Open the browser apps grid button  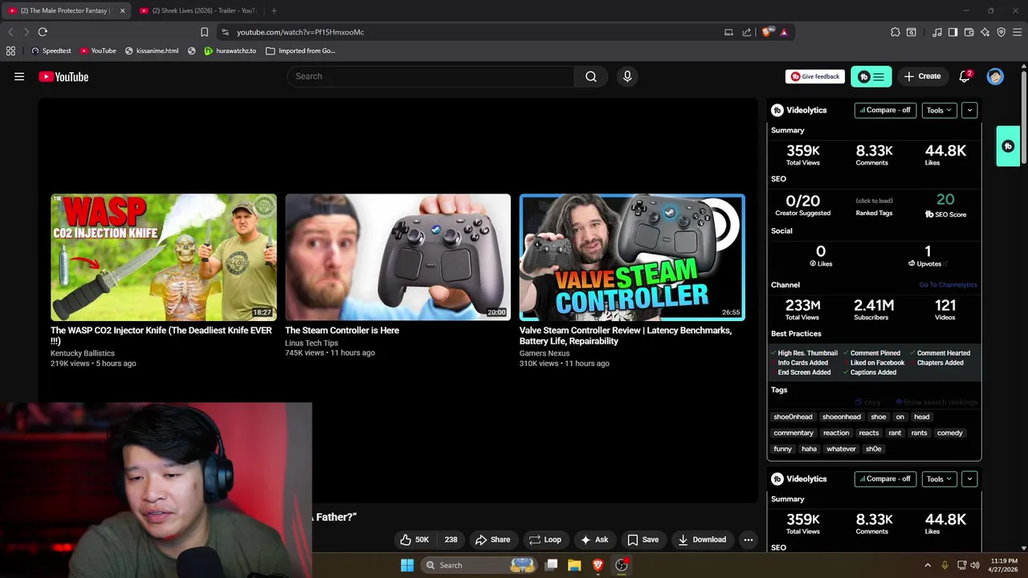pyautogui.click(x=10, y=51)
